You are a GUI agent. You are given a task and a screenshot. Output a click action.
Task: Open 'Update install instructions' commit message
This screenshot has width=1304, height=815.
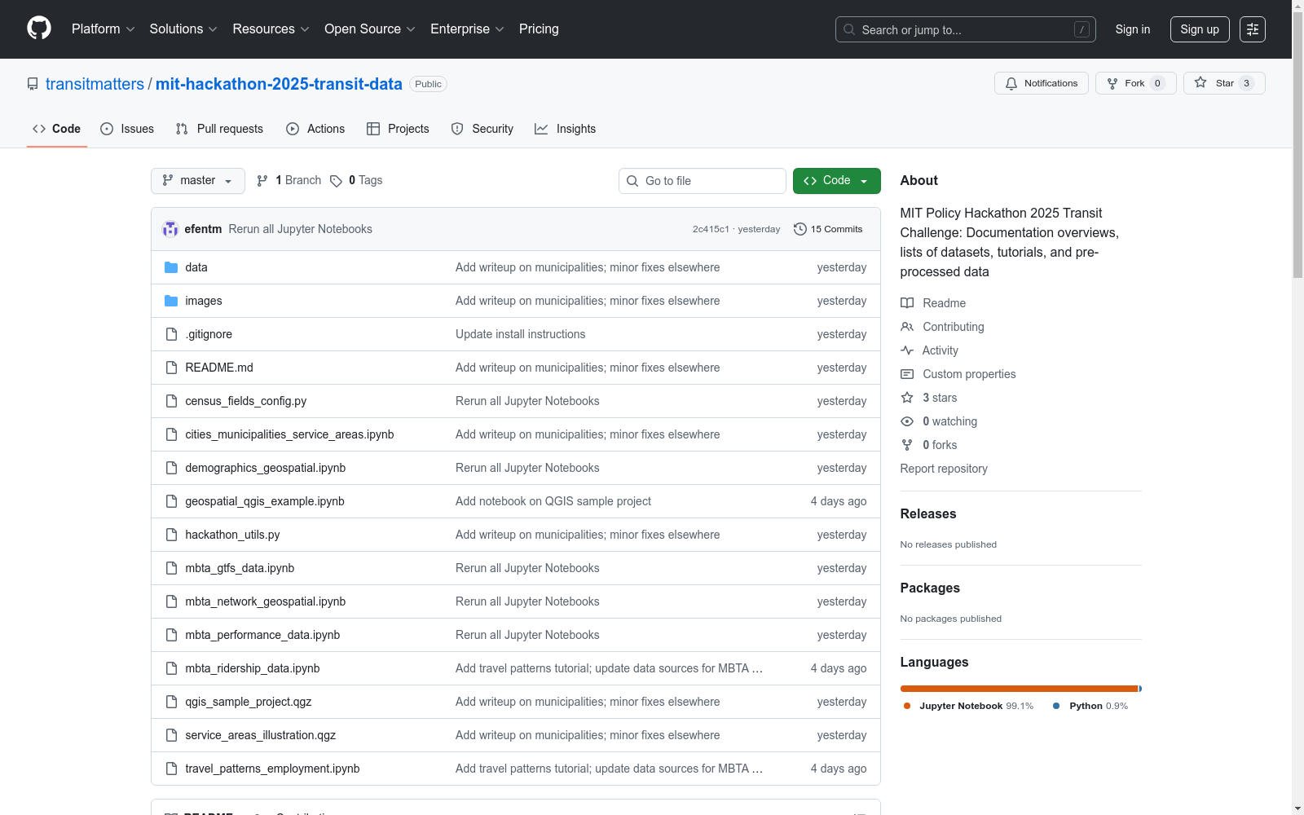tap(521, 334)
